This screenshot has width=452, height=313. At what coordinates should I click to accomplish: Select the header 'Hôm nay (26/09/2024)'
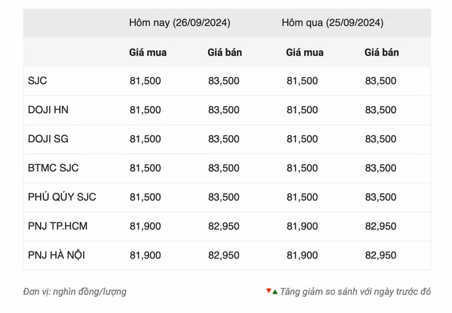click(180, 23)
